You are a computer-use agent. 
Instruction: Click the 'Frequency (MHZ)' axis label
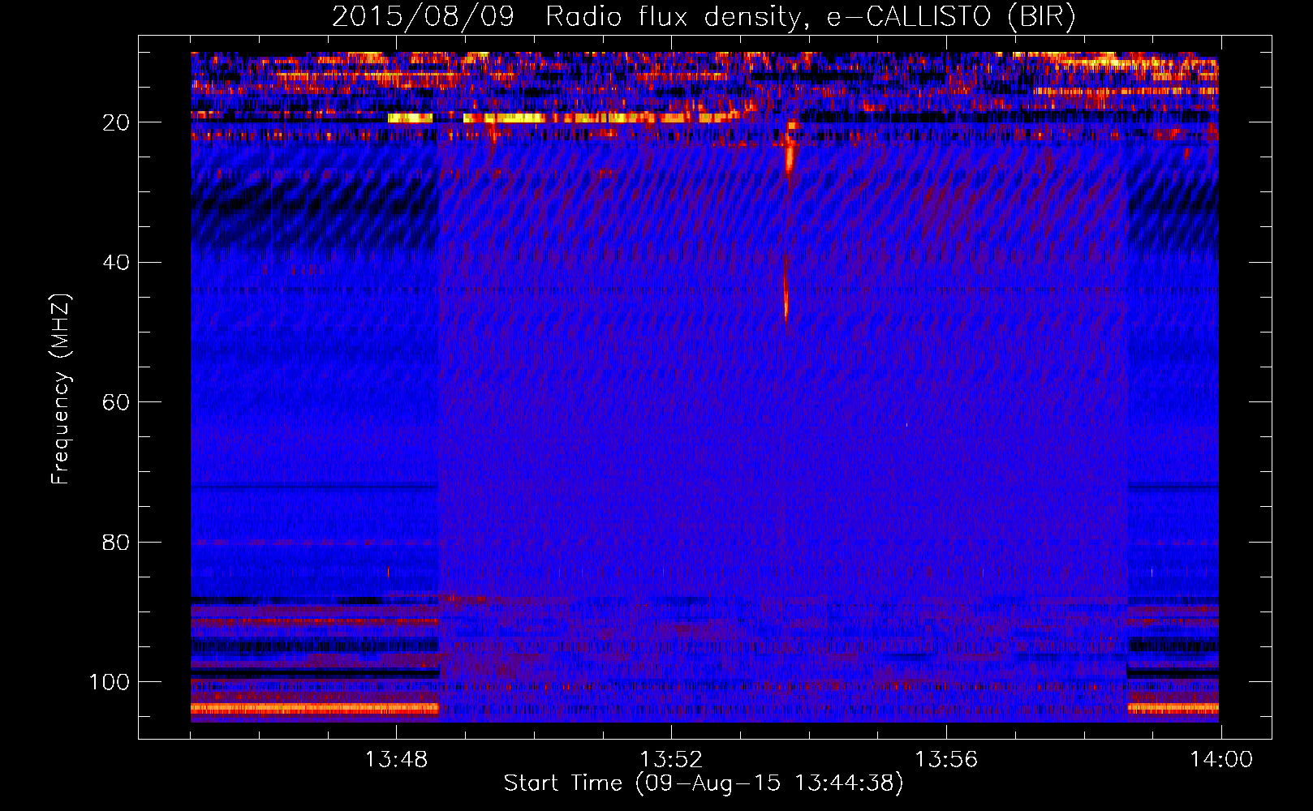click(61, 388)
